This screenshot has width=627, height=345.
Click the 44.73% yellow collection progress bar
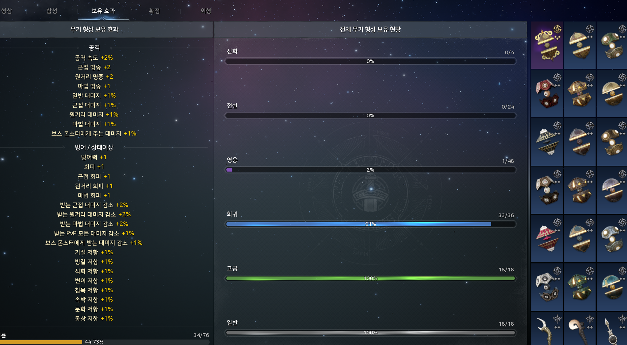coord(105,342)
